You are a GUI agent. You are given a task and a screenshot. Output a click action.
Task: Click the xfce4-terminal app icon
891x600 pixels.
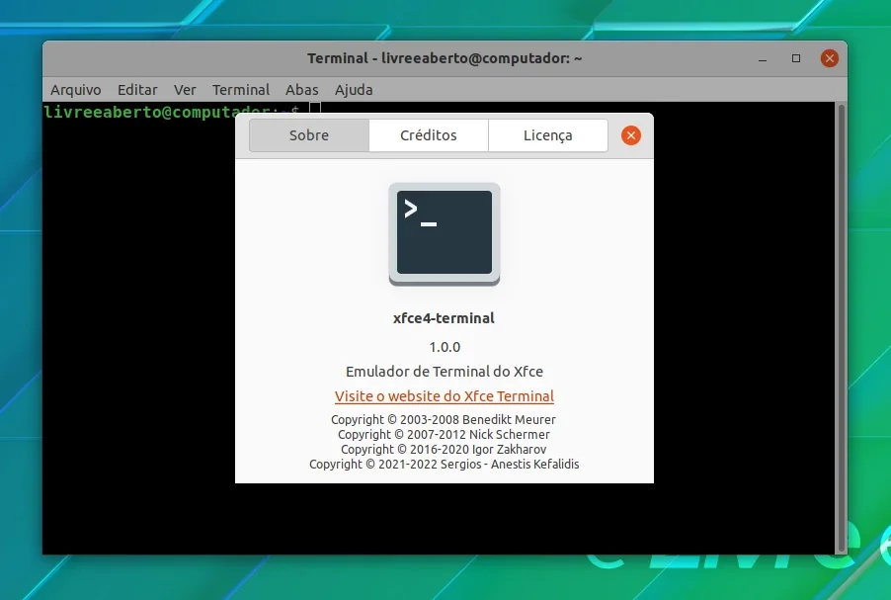pos(445,234)
